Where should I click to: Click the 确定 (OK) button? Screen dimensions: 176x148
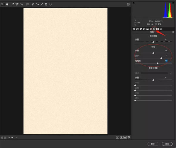pos(167,144)
